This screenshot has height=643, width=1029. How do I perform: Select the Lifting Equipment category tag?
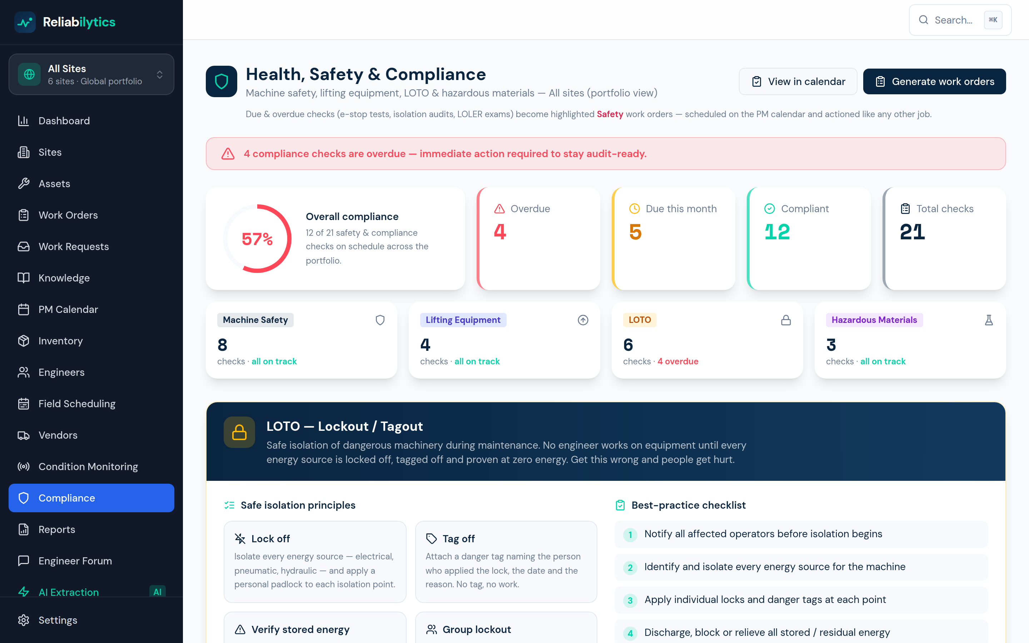click(x=463, y=320)
